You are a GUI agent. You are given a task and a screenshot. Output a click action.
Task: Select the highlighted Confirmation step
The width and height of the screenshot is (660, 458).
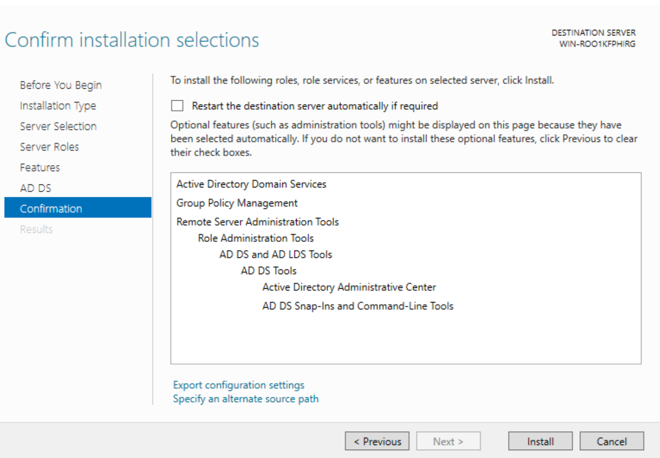tap(51, 209)
